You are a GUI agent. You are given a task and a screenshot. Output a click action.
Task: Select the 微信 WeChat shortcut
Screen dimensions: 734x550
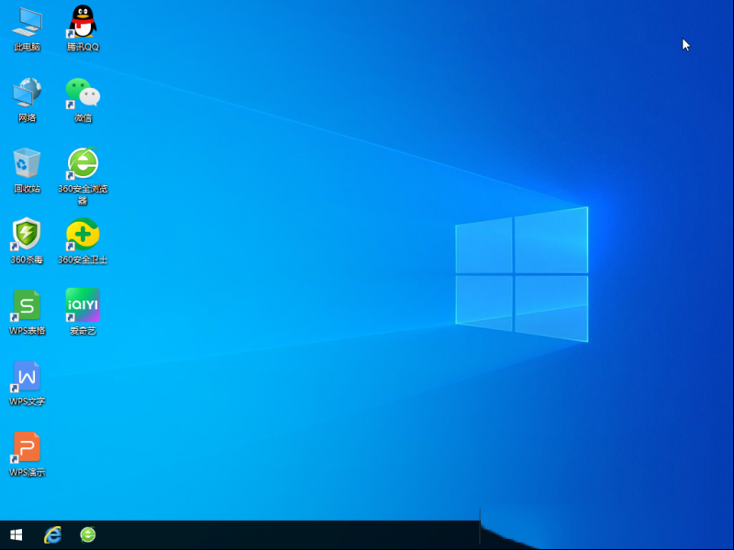pyautogui.click(x=83, y=100)
